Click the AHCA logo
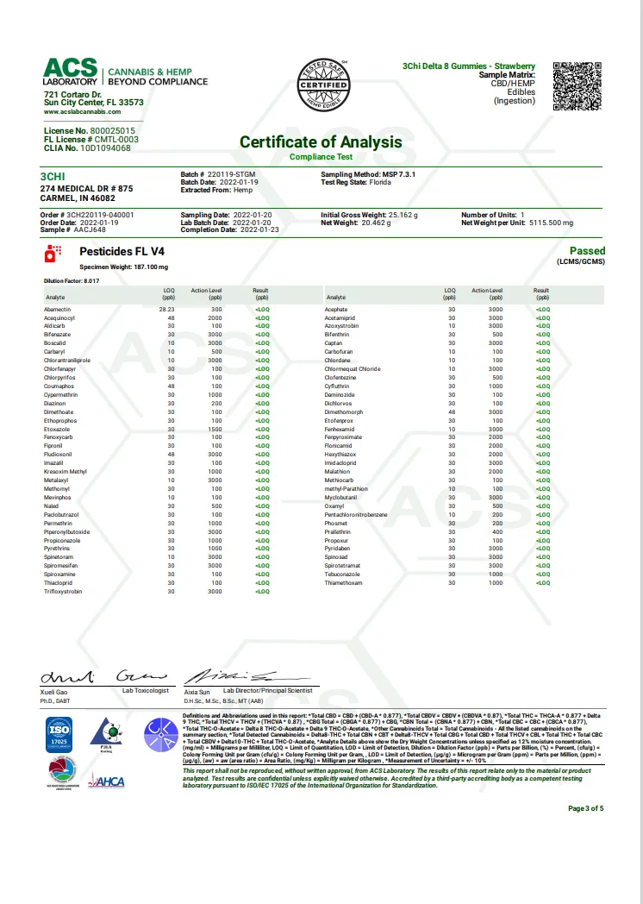The image size is (643, 904). [x=107, y=782]
